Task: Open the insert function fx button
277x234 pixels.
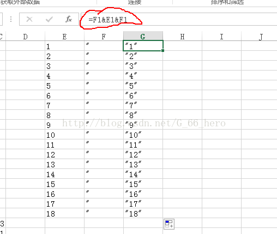Action: pyautogui.click(x=69, y=19)
